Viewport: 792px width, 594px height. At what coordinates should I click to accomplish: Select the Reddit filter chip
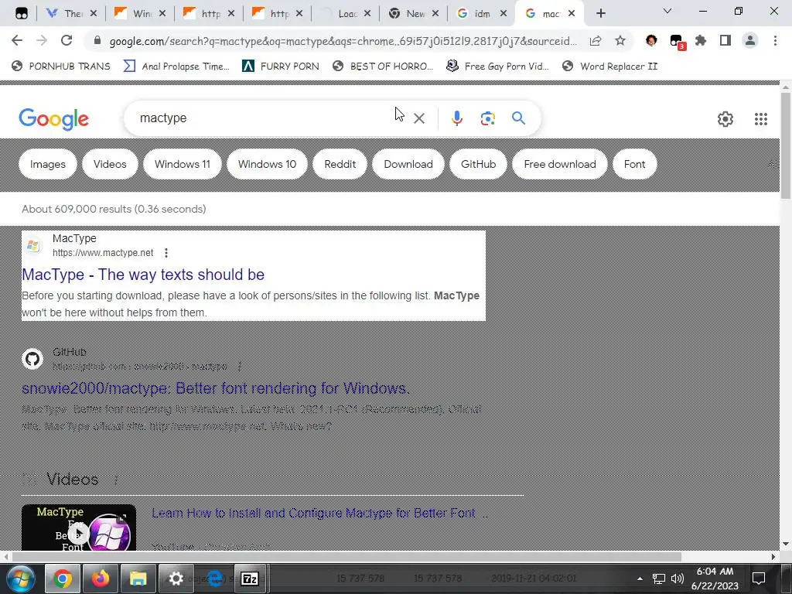[340, 164]
